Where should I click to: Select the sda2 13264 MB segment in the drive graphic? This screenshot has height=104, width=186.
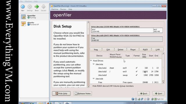(122, 30)
